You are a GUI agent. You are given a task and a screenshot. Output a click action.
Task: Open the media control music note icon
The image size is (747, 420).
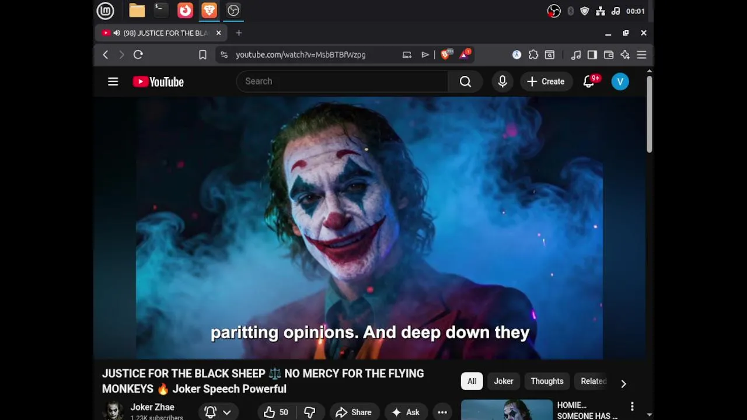pos(576,55)
